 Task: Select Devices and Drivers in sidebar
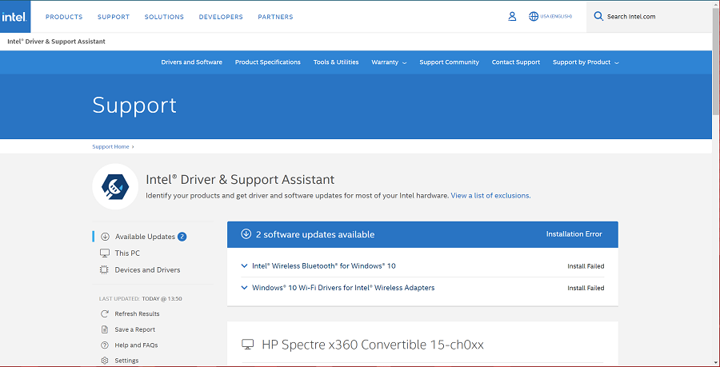(147, 270)
